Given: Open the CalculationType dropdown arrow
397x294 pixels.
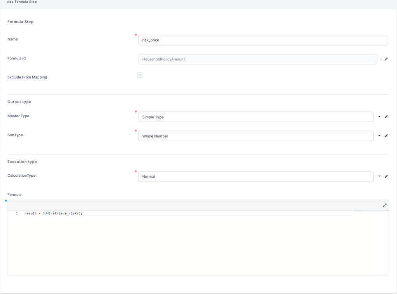Looking at the screenshot, I should pyautogui.click(x=379, y=176).
